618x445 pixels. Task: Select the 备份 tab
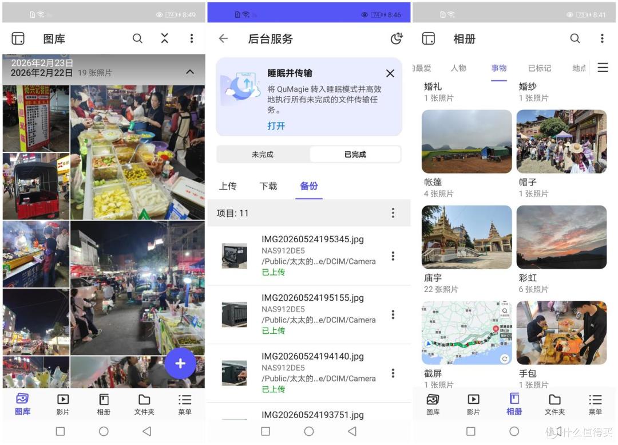[x=308, y=186]
